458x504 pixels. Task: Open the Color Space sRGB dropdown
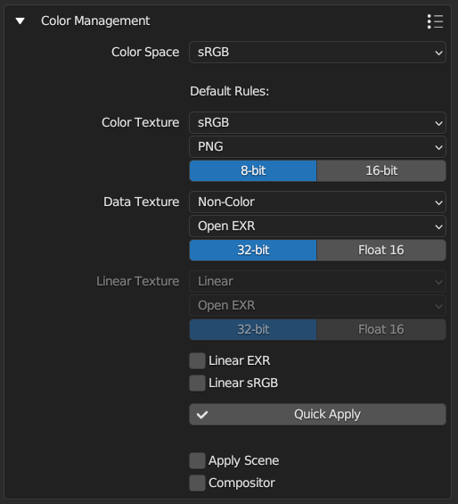point(317,52)
